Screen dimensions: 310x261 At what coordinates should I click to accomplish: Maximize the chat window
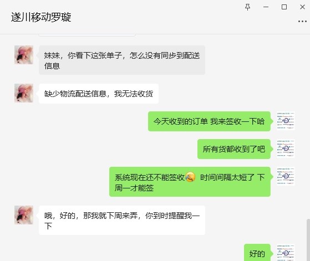(x=284, y=7)
